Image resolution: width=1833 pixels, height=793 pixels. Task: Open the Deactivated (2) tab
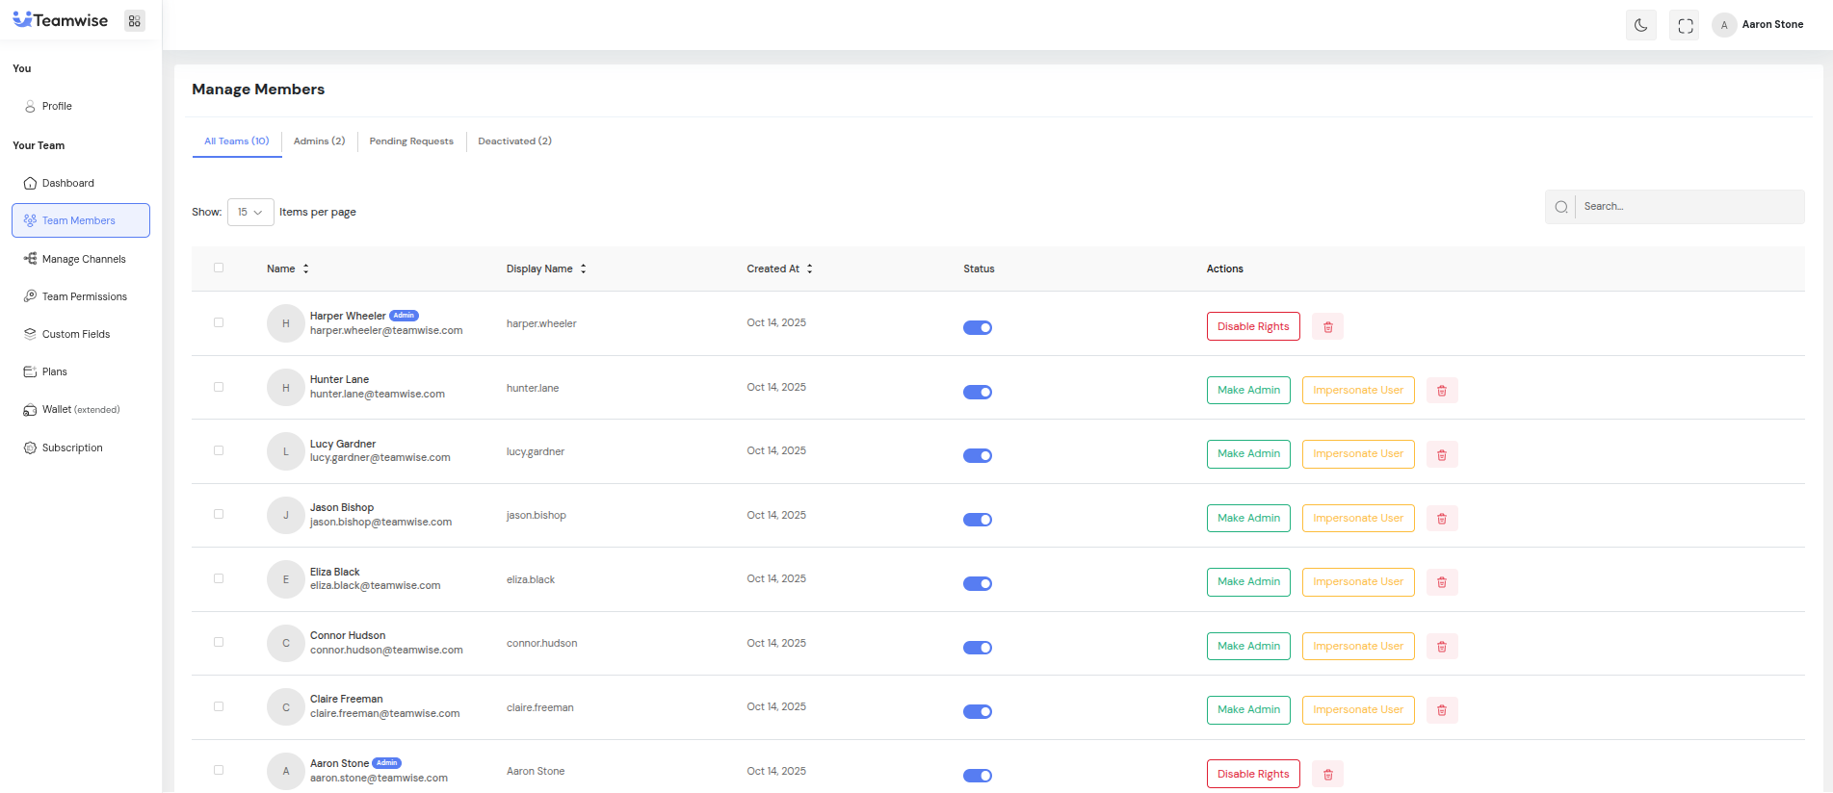(x=514, y=141)
